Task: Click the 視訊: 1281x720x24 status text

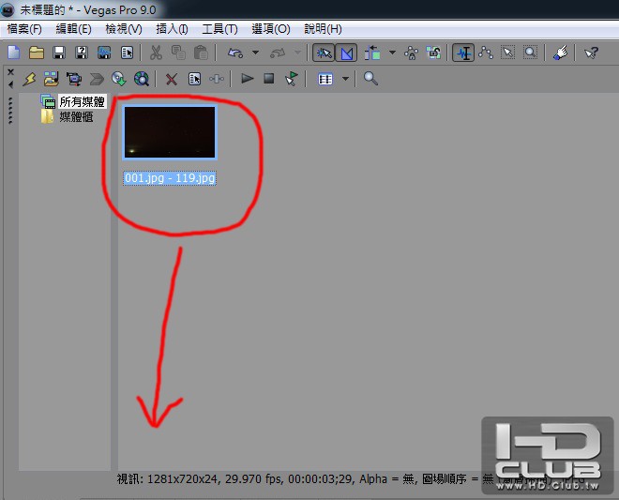Action: coord(167,479)
